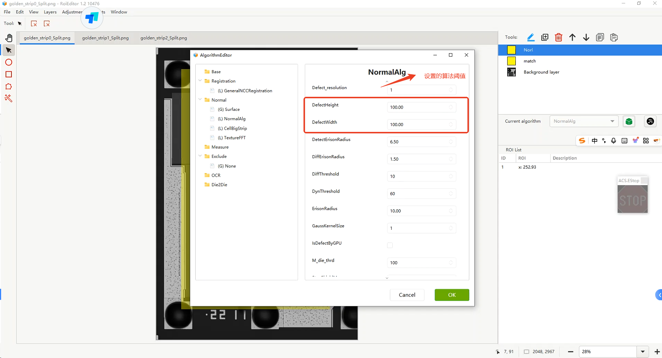Select the hand pan tool
The height and width of the screenshot is (358, 662).
pyautogui.click(x=9, y=38)
